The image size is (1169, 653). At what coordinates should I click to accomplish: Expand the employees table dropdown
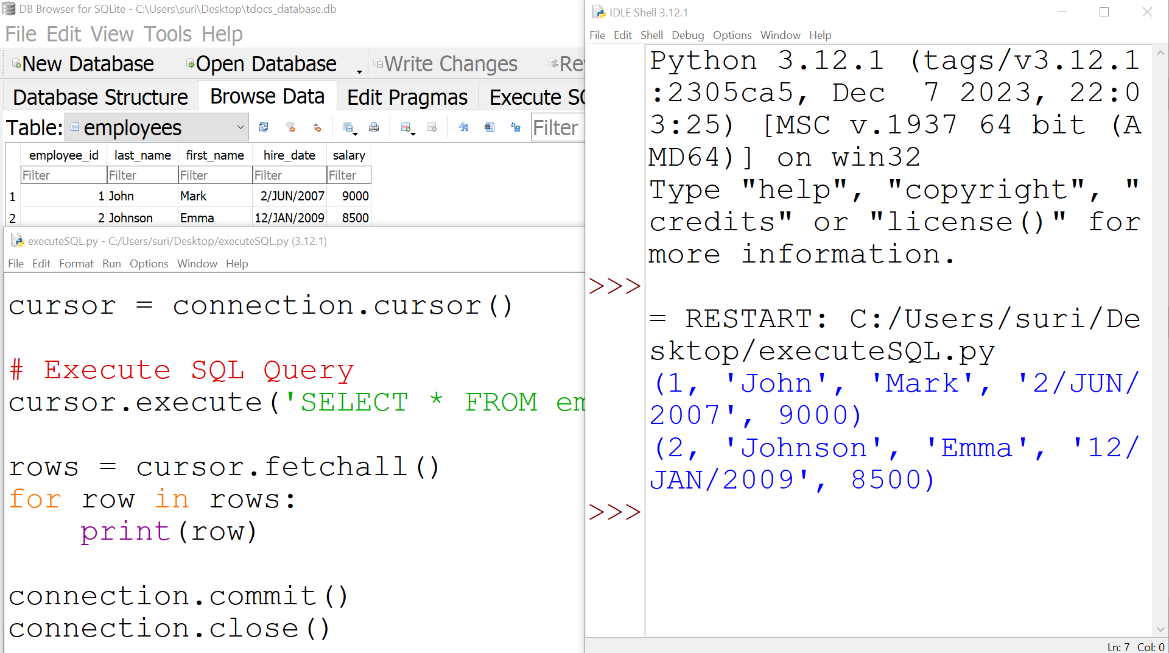click(240, 127)
